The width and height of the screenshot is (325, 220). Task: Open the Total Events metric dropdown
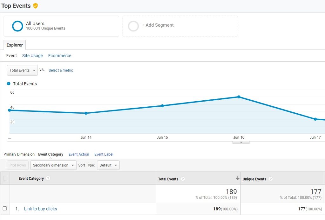[22, 70]
